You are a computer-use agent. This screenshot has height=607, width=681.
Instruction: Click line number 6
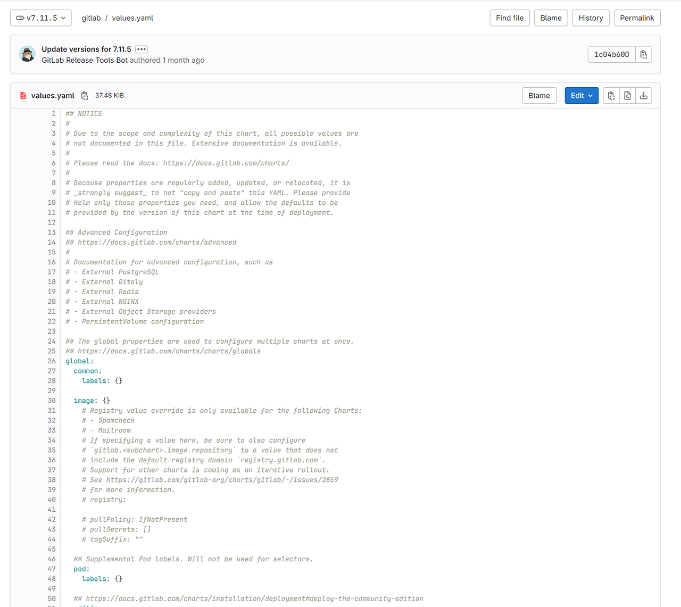point(53,163)
